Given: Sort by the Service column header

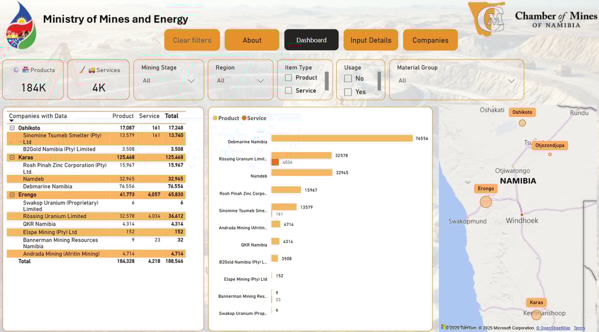Looking at the screenshot, I should tap(149, 116).
